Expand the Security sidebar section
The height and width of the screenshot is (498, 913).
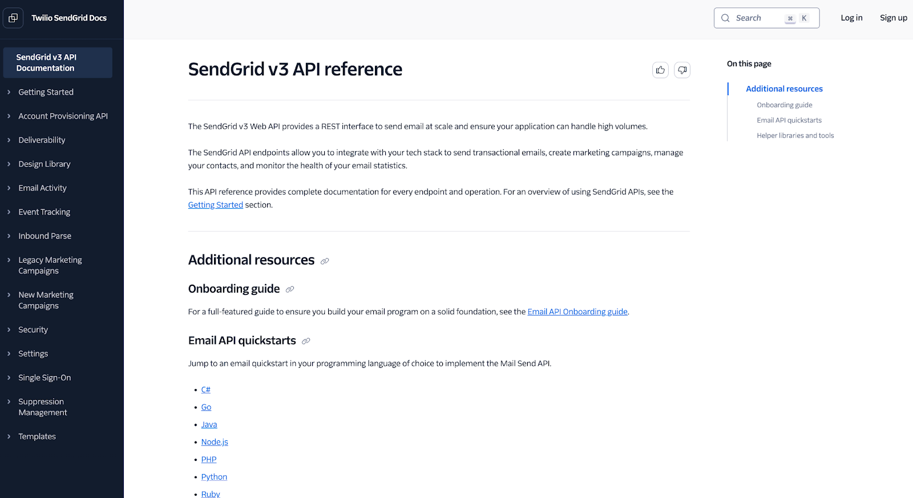[9, 330]
